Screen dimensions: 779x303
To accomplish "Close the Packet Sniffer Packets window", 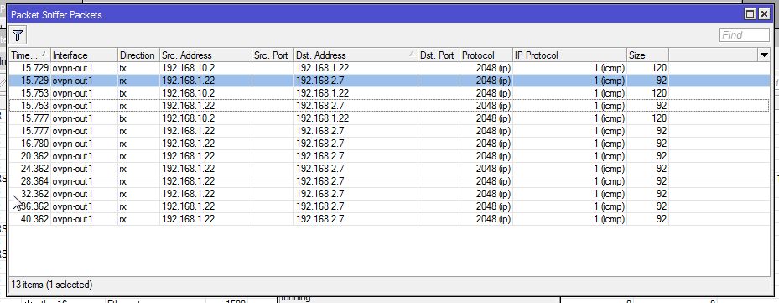I will 765,14.
